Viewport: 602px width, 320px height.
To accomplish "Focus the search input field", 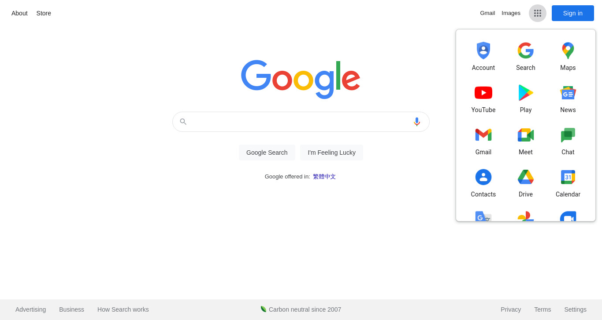I will click(301, 122).
